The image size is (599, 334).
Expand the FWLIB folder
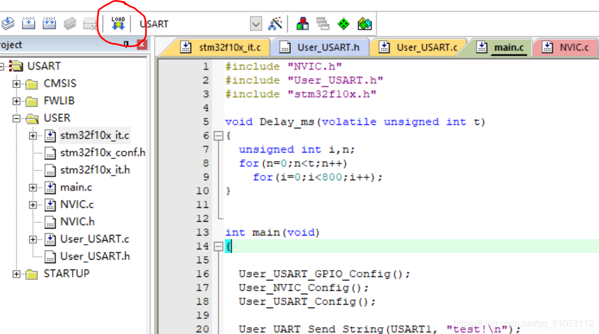[17, 101]
